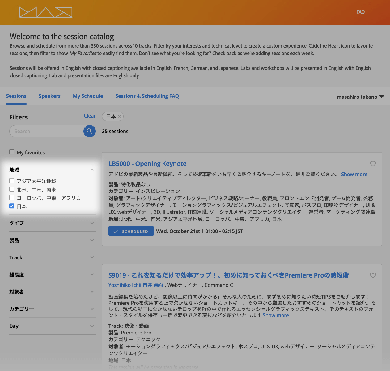Open the FAQ link in header
The width and height of the screenshot is (390, 371).
(361, 12)
